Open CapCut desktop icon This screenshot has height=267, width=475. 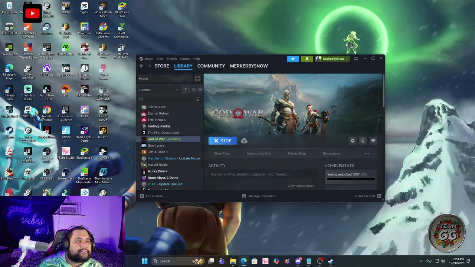[85, 8]
